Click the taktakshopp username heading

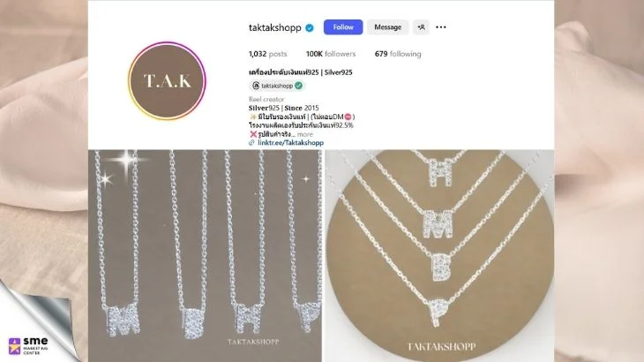point(274,27)
